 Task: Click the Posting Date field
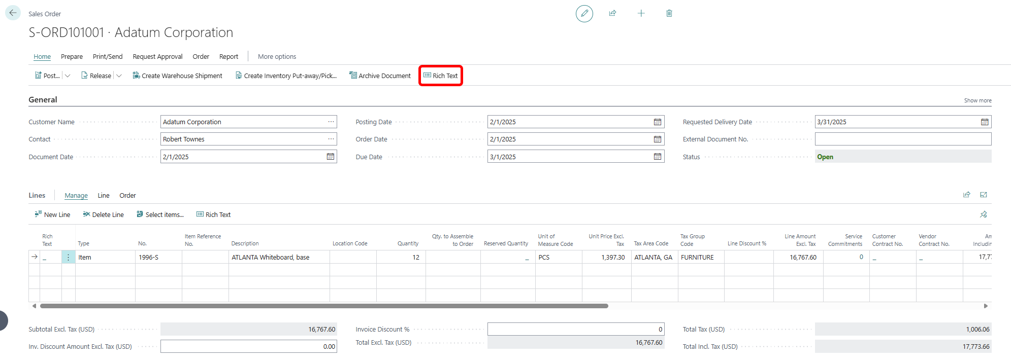(576, 122)
